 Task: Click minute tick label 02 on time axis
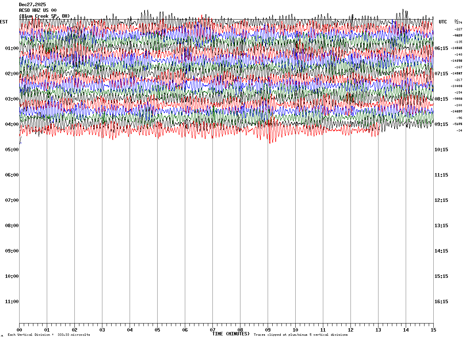coord(74,330)
